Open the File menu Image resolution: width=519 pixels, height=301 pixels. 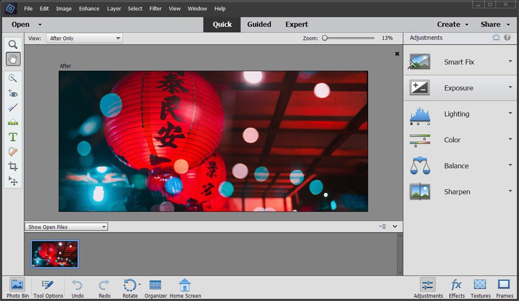click(x=28, y=9)
